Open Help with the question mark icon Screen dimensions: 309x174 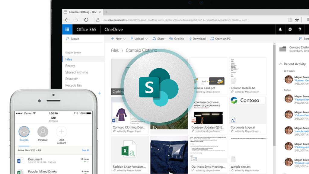coord(300,29)
